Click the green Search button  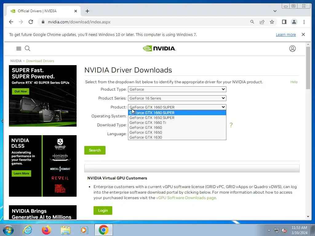click(x=95, y=150)
